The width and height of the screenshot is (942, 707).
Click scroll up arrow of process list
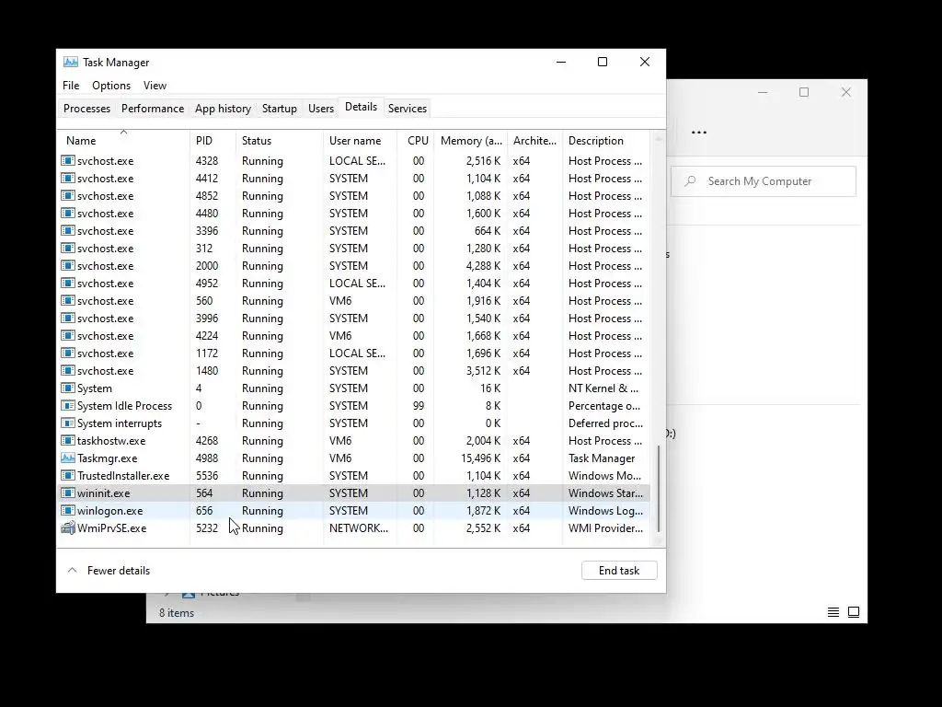click(659, 139)
